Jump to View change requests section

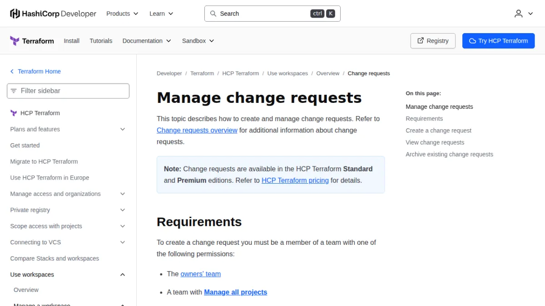[435, 142]
